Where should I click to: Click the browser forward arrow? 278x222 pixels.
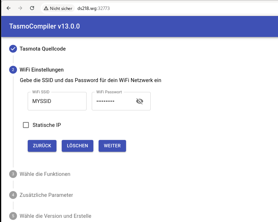[20, 8]
